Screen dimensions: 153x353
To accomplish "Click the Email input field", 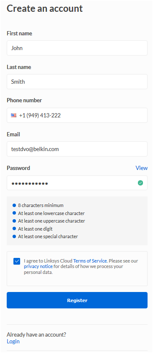I will [x=77, y=149].
